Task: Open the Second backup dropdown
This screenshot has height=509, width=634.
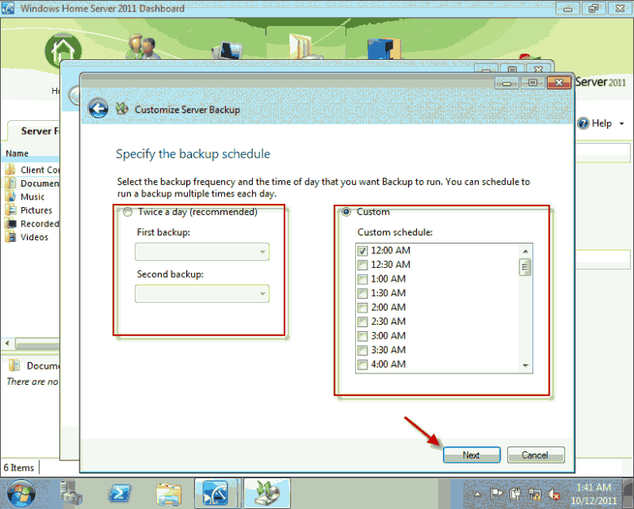Action: (202, 294)
